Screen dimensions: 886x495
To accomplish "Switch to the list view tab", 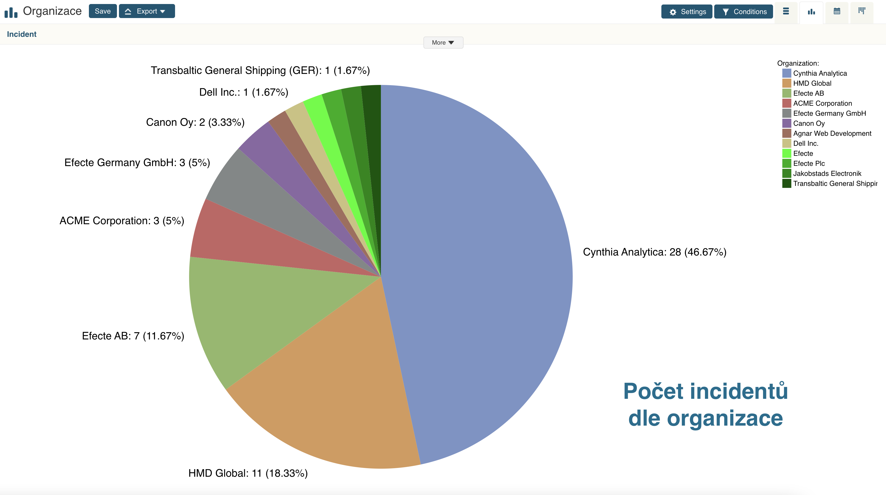I will [786, 11].
